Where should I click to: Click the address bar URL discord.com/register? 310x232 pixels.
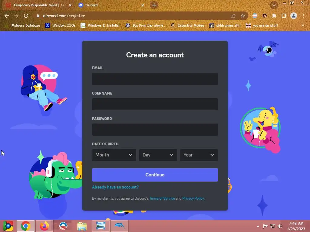pyautogui.click(x=64, y=16)
